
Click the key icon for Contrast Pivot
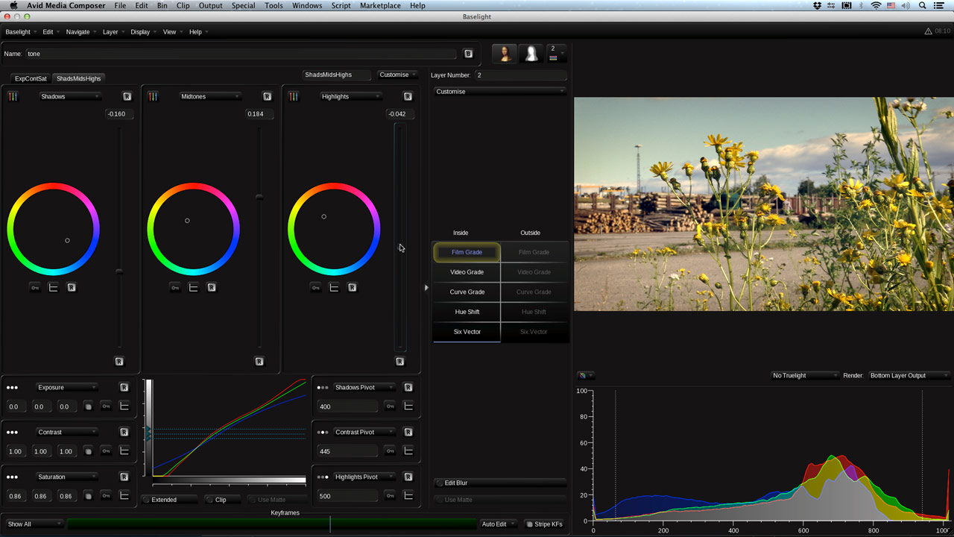coord(390,450)
